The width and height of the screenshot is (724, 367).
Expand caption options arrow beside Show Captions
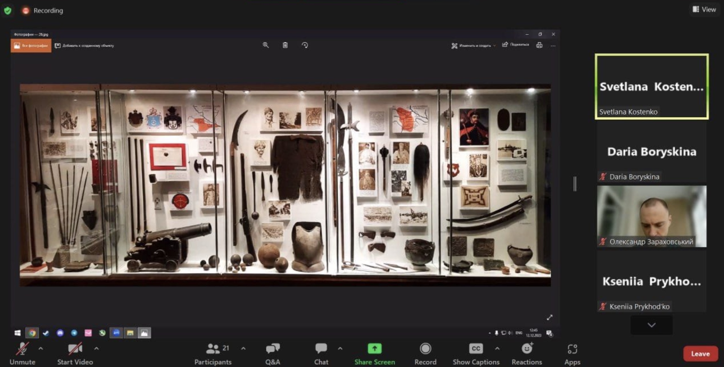(497, 348)
